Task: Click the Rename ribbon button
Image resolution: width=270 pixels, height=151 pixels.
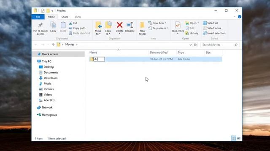Action: click(x=130, y=27)
